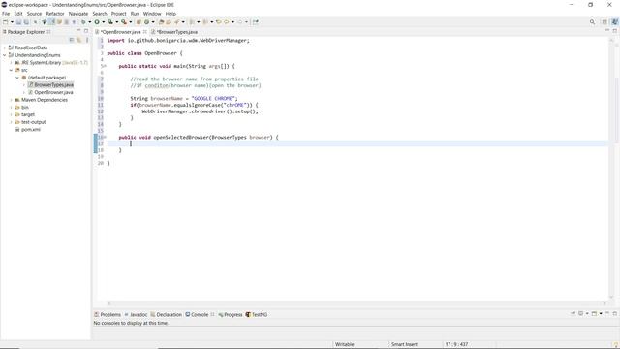This screenshot has height=349, width=620.
Task: Click the editor vertical scrollbar
Action: point(611,168)
